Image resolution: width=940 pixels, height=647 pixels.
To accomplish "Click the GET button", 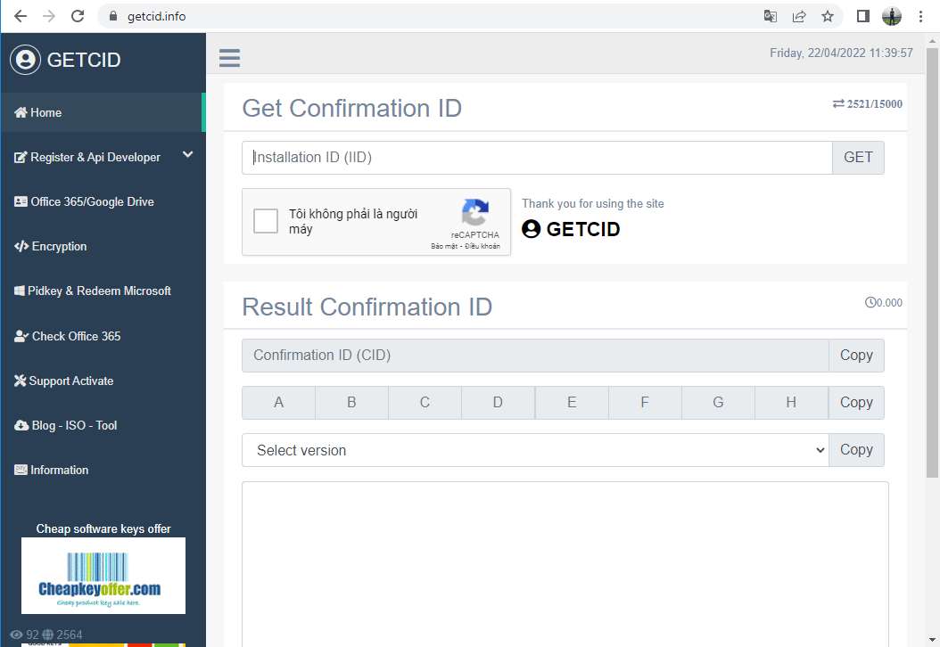I will [x=858, y=158].
